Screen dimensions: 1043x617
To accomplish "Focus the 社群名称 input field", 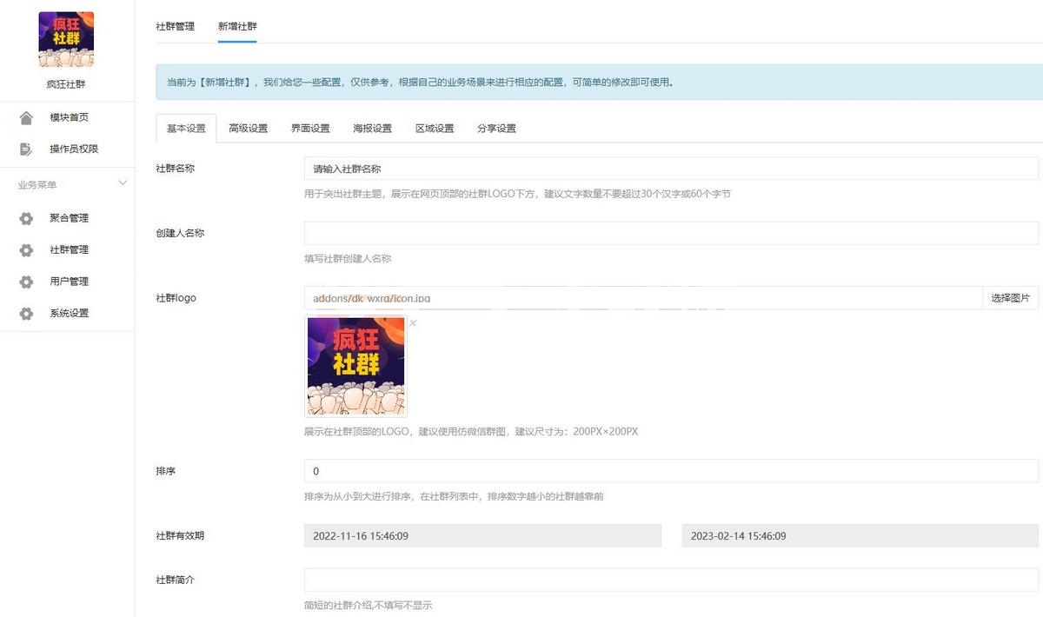I will [671, 169].
